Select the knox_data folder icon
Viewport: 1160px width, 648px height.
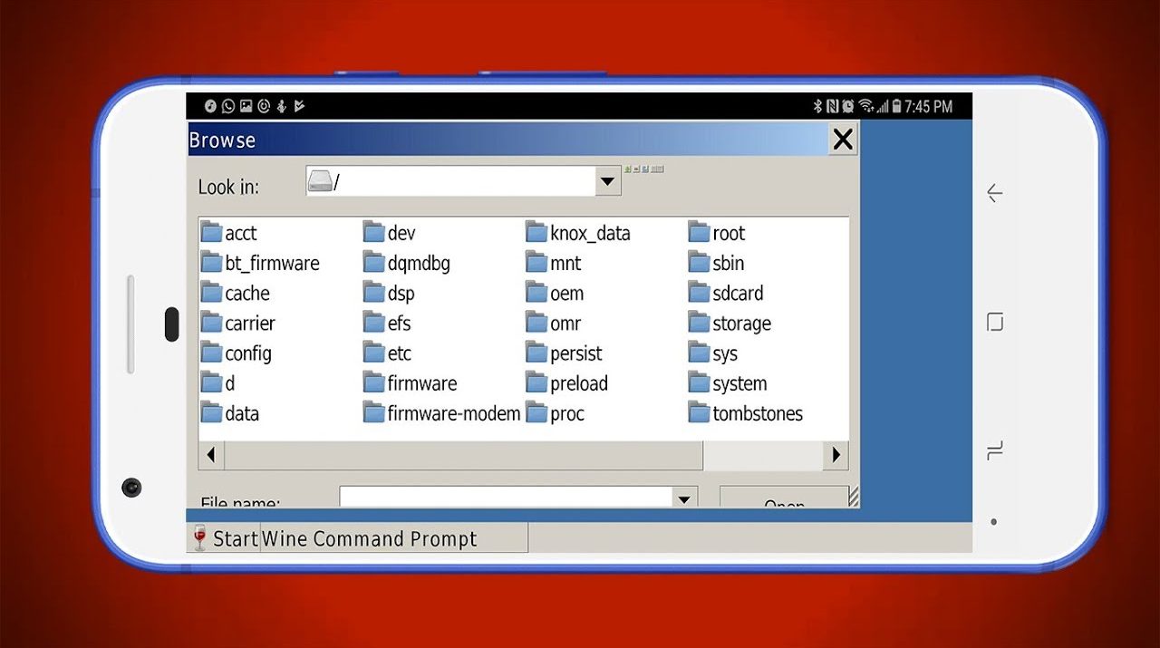[x=536, y=233]
